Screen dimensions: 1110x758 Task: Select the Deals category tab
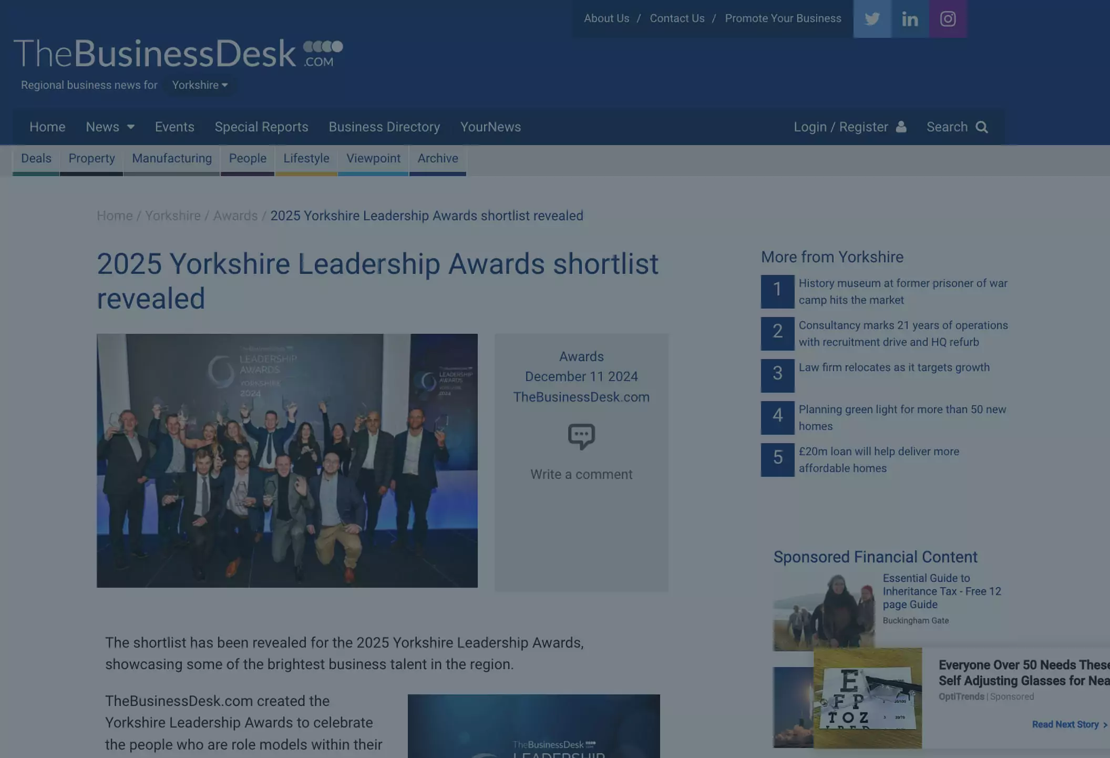pyautogui.click(x=36, y=159)
